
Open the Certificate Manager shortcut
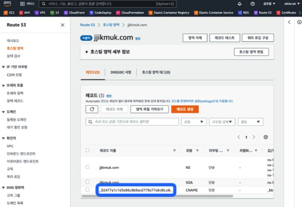click(287, 13)
